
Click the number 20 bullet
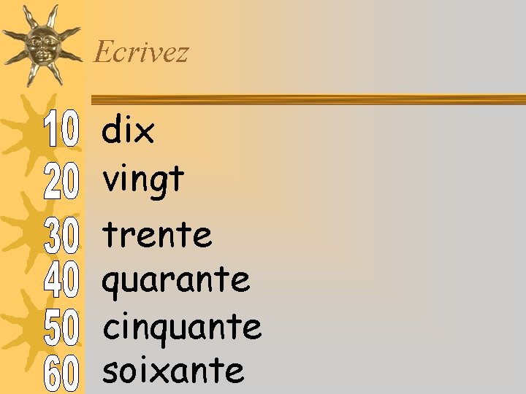61,181
